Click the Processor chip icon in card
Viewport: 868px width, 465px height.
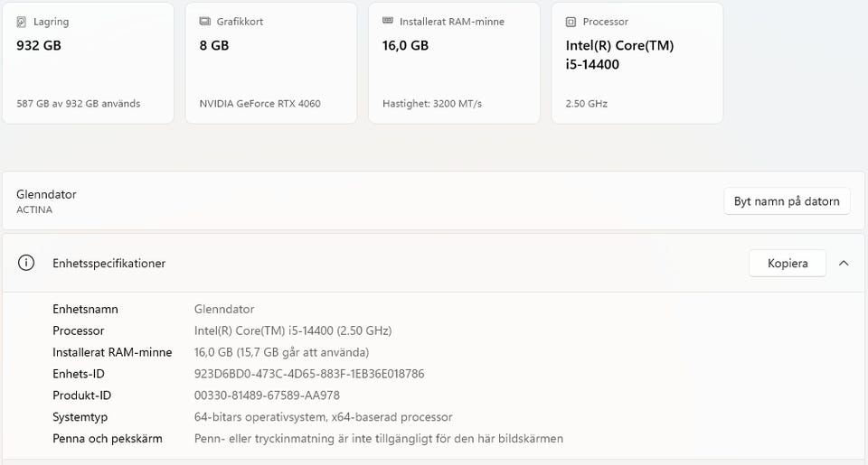click(x=571, y=22)
